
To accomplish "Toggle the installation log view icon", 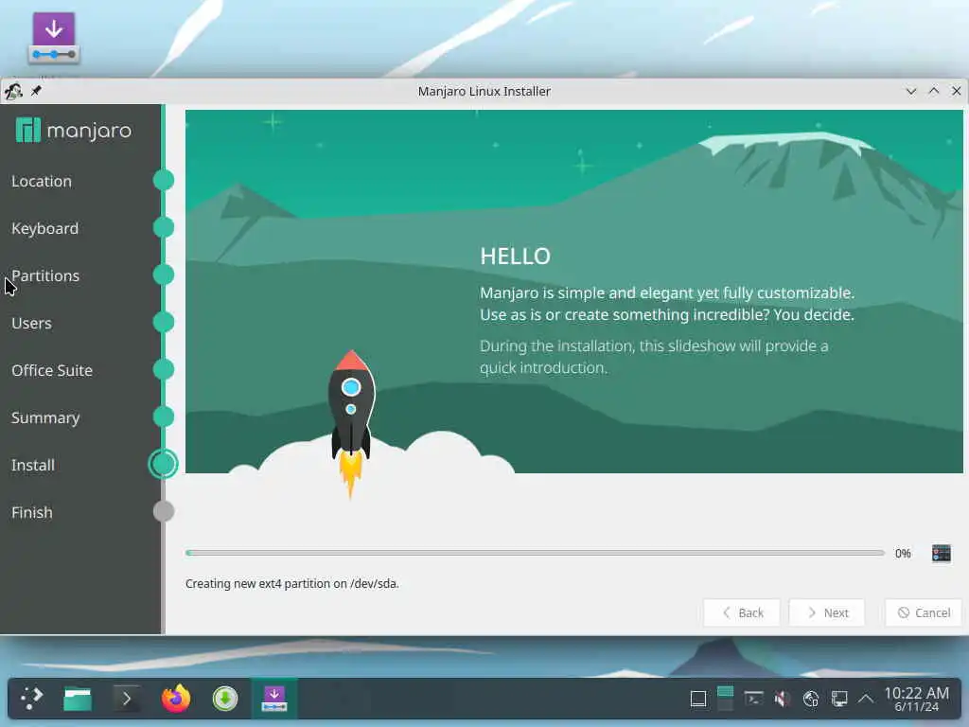I will pyautogui.click(x=941, y=553).
